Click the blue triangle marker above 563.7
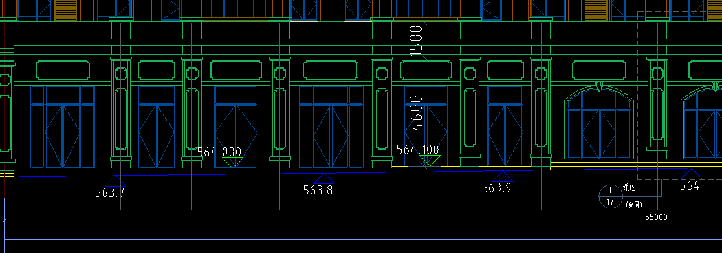The width and height of the screenshot is (722, 253). coord(115,181)
